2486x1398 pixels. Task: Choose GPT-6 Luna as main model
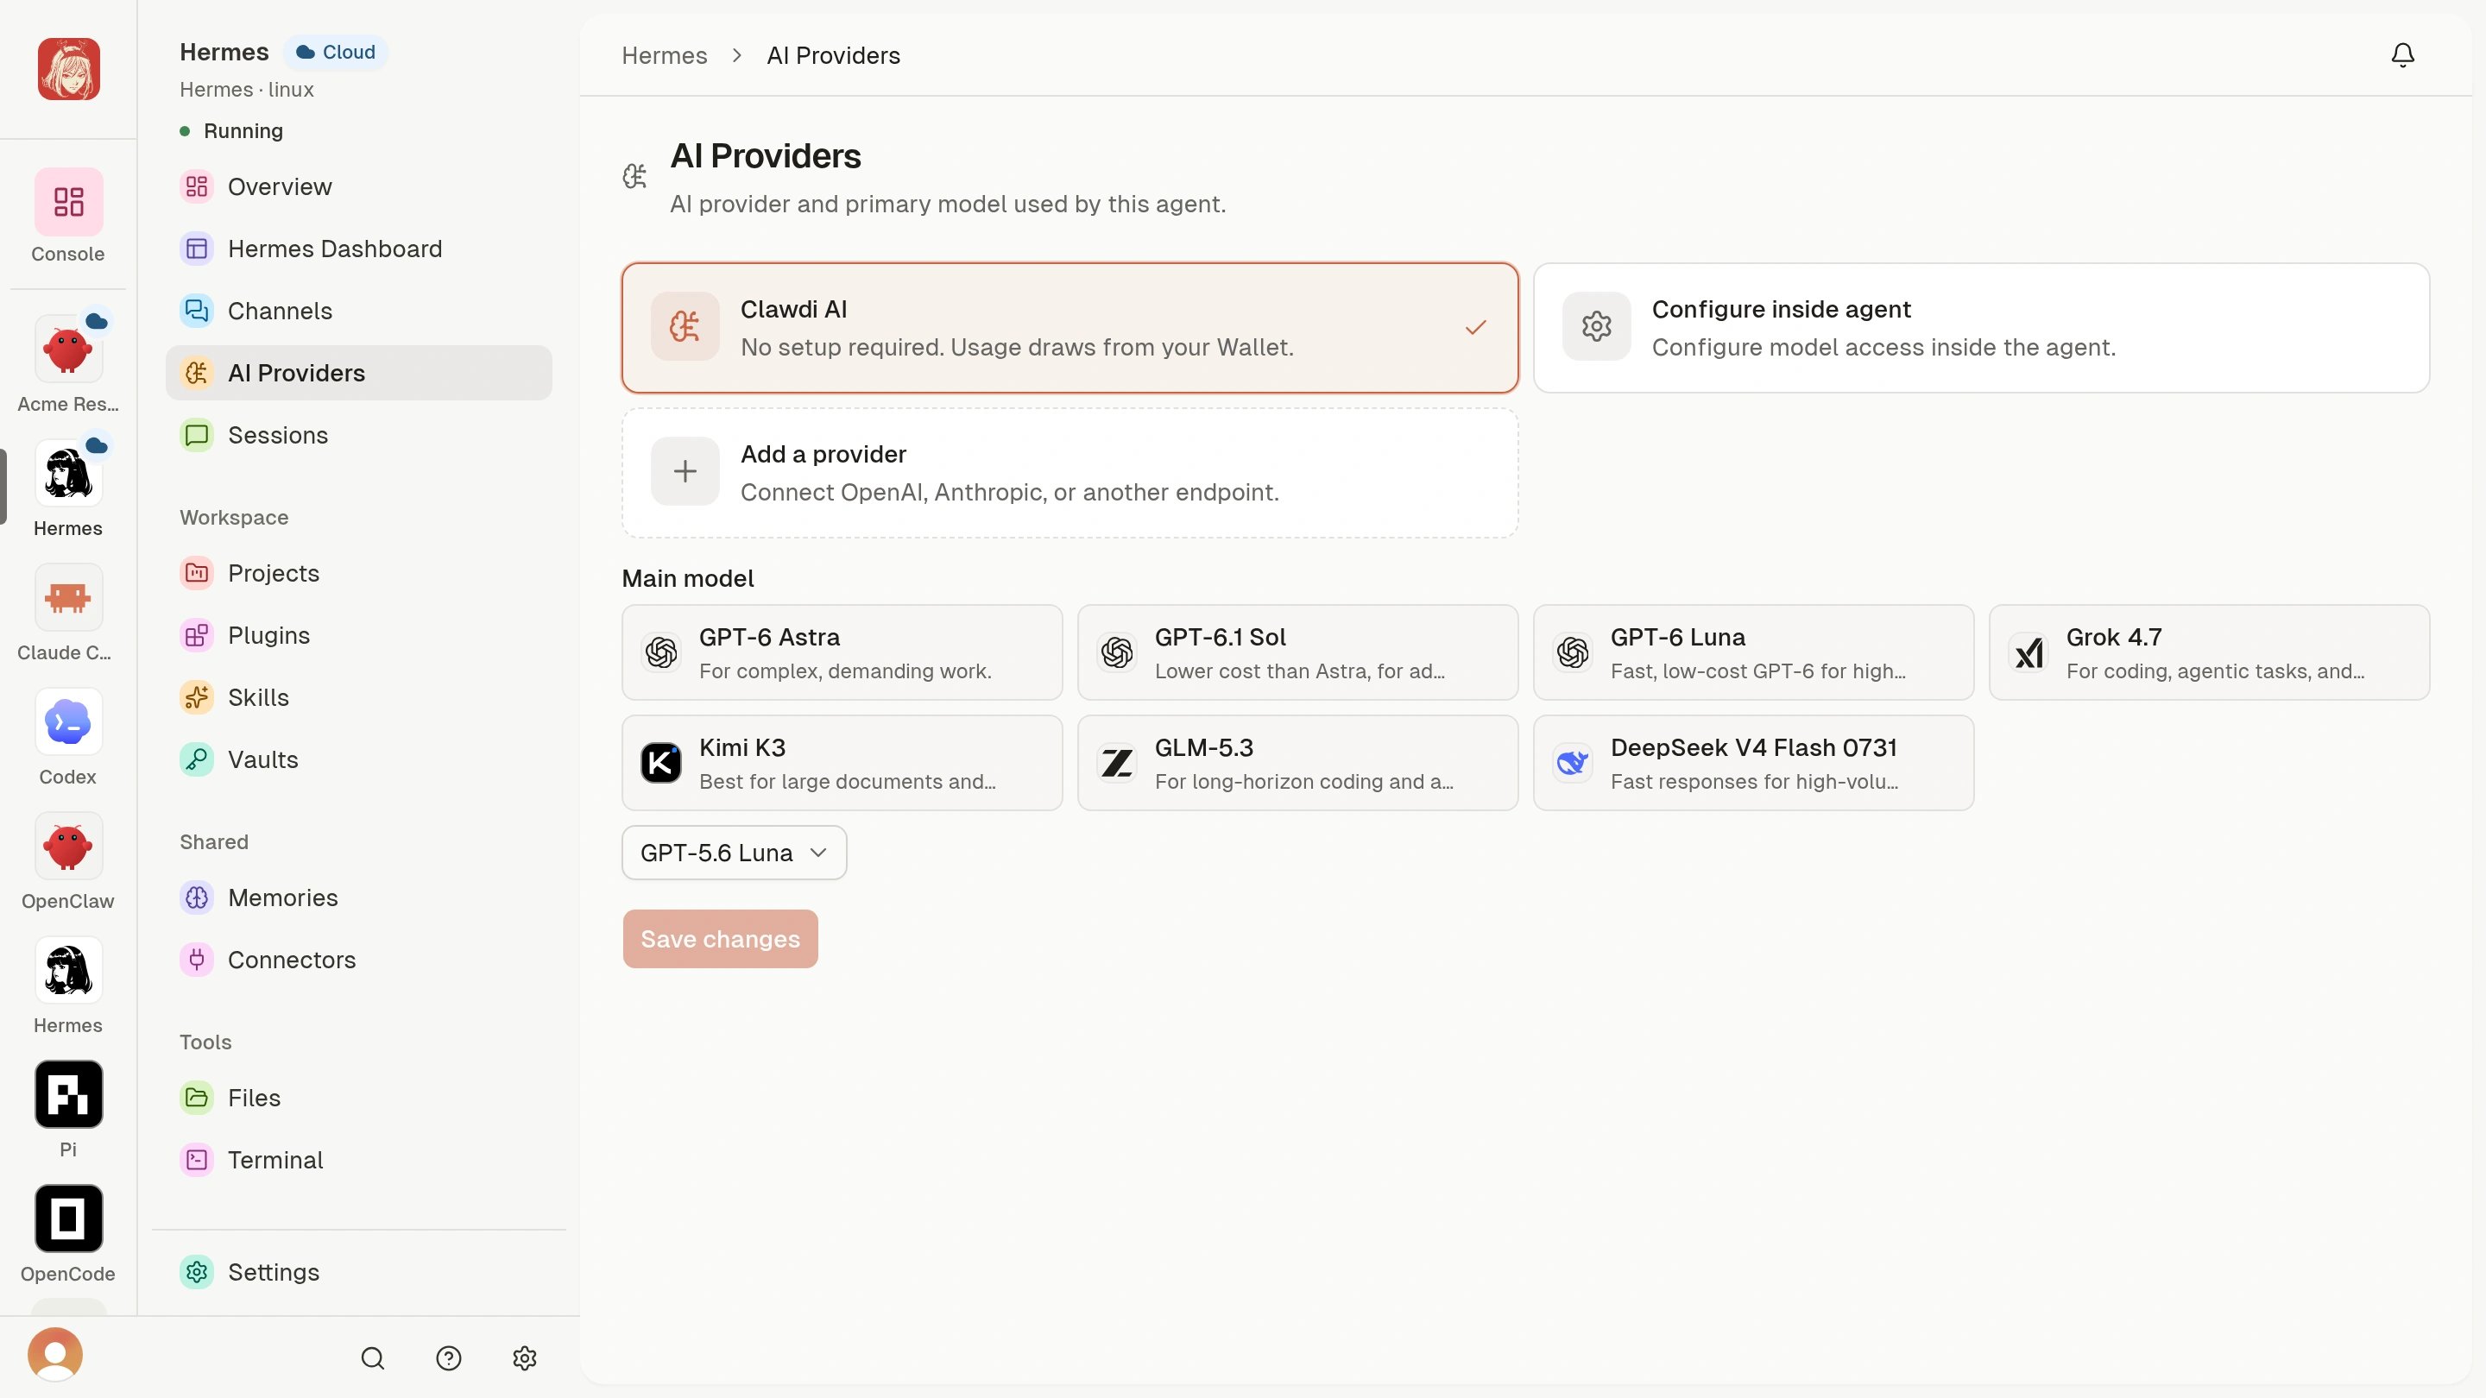[1752, 652]
